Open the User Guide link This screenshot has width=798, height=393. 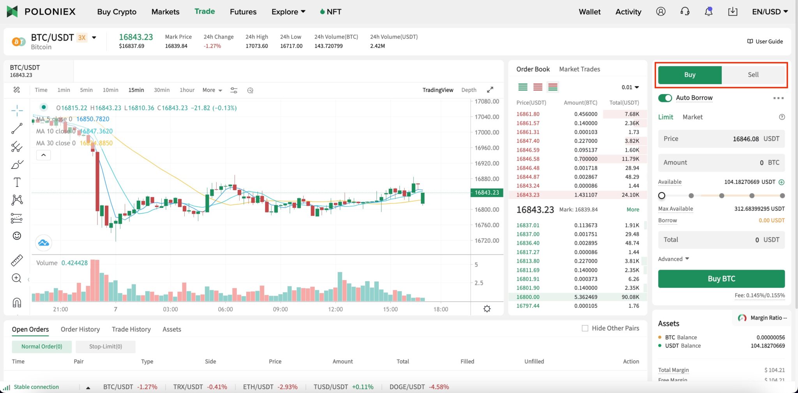(x=765, y=42)
